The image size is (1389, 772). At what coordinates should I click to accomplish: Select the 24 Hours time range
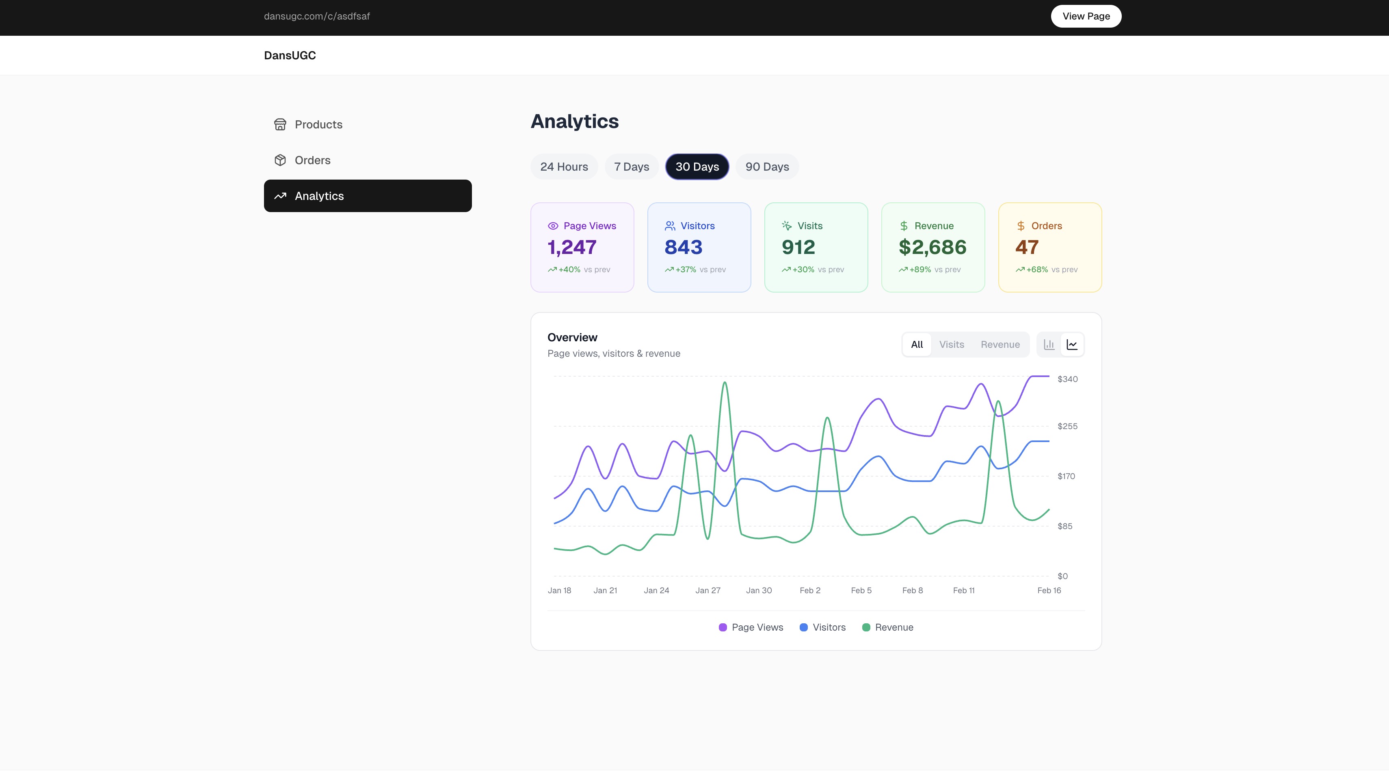coord(564,167)
